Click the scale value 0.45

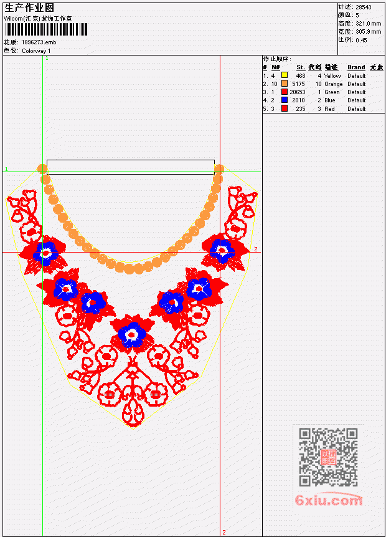click(361, 40)
